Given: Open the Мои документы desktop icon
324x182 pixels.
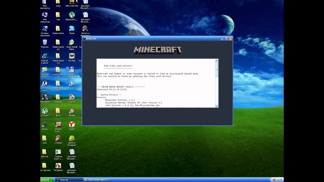Looking at the screenshot, I should (x=45, y=5).
